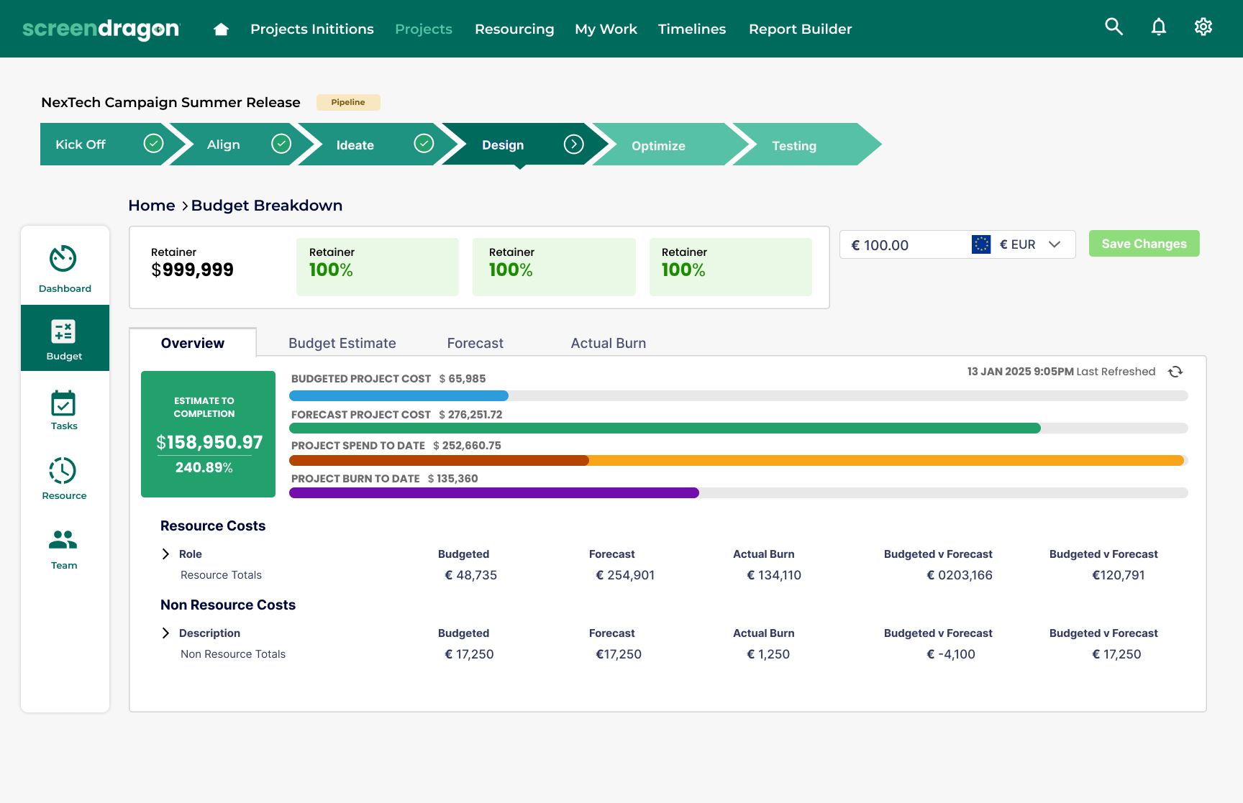The height and width of the screenshot is (803, 1243).
Task: Open settings gear icon
Action: coord(1203,27)
